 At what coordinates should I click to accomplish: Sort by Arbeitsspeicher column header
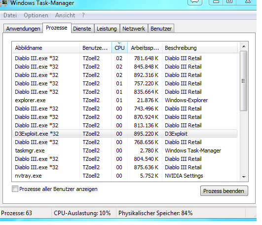point(145,48)
